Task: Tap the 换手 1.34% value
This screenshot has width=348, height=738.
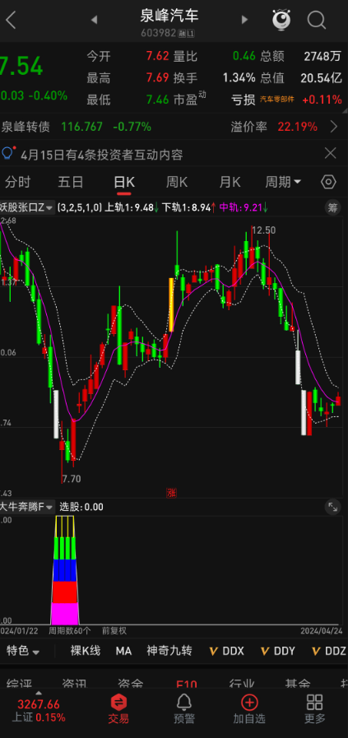Action: click(x=214, y=77)
